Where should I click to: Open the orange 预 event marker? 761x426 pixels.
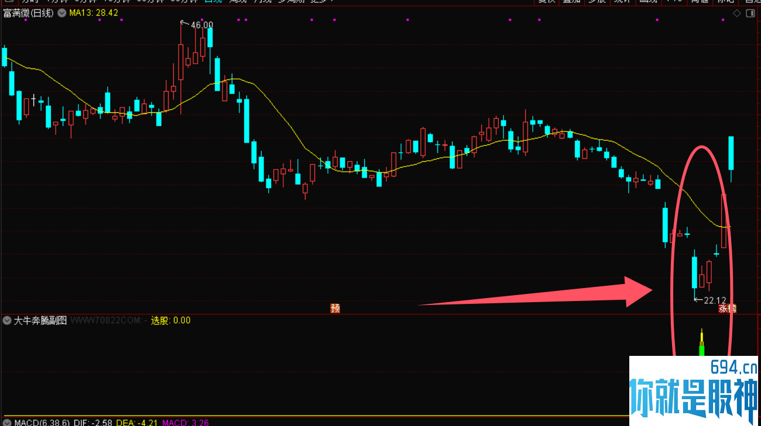[335, 308]
